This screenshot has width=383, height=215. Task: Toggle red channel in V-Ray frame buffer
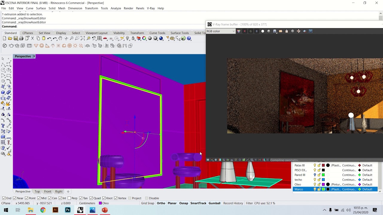[245, 31]
